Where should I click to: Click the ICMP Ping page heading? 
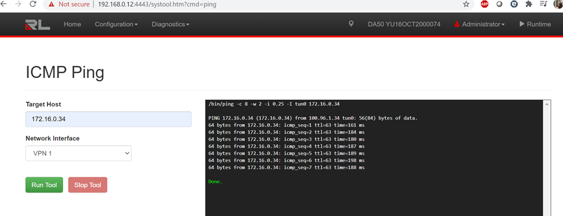(65, 73)
